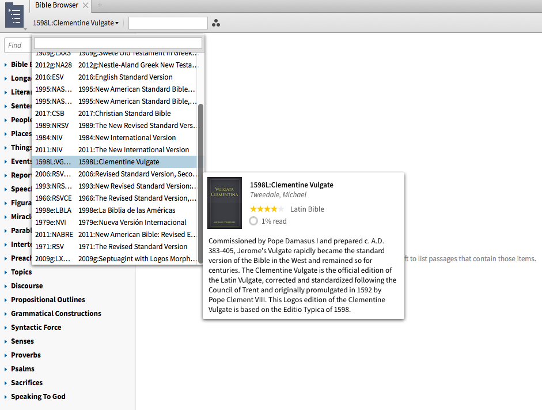Image resolution: width=542 pixels, height=410 pixels.
Task: Click the three-dots resource group icon
Action: tap(216, 23)
